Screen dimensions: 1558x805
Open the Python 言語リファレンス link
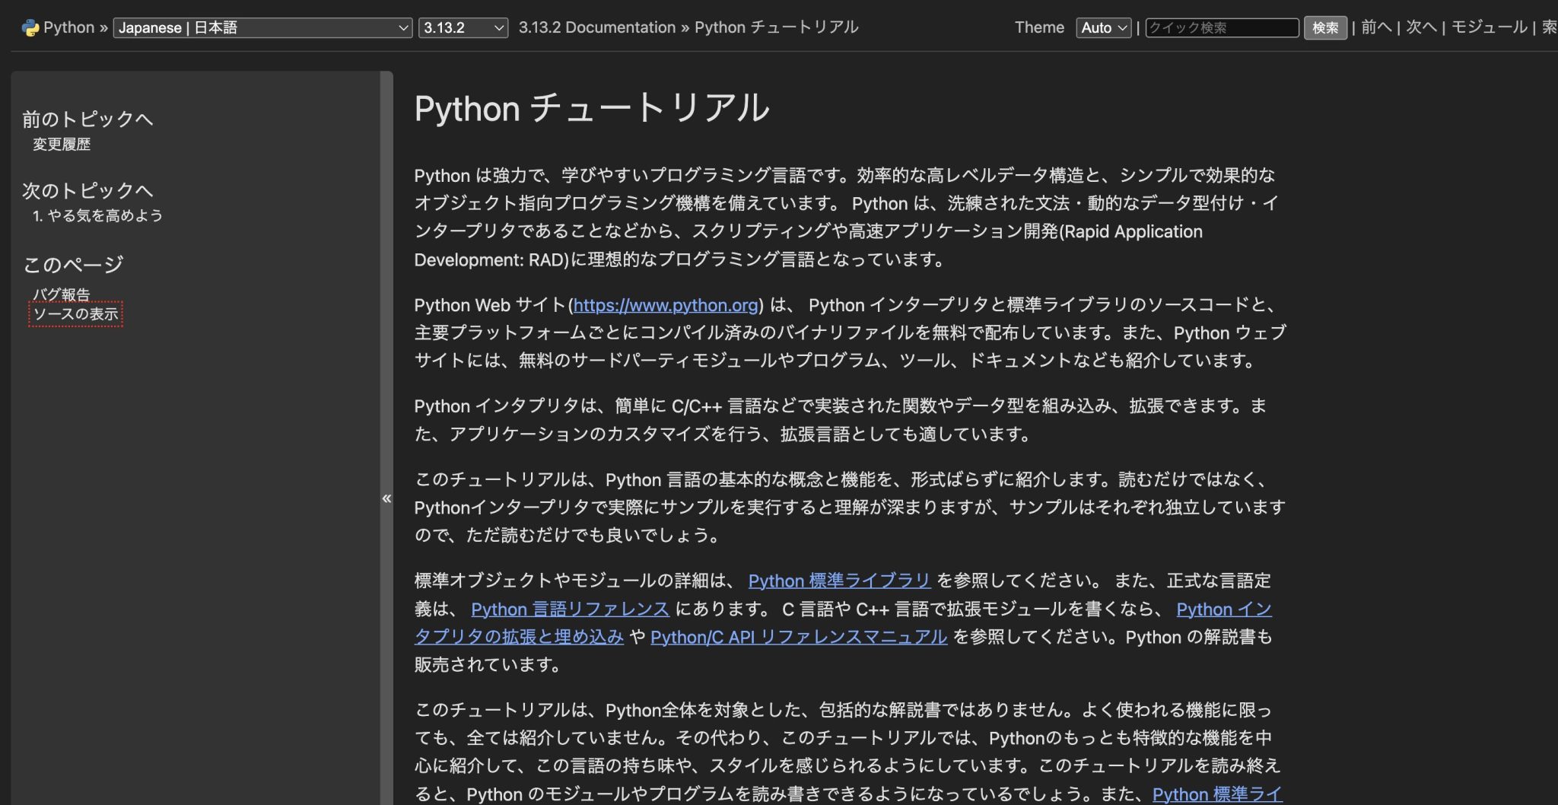tap(570, 609)
